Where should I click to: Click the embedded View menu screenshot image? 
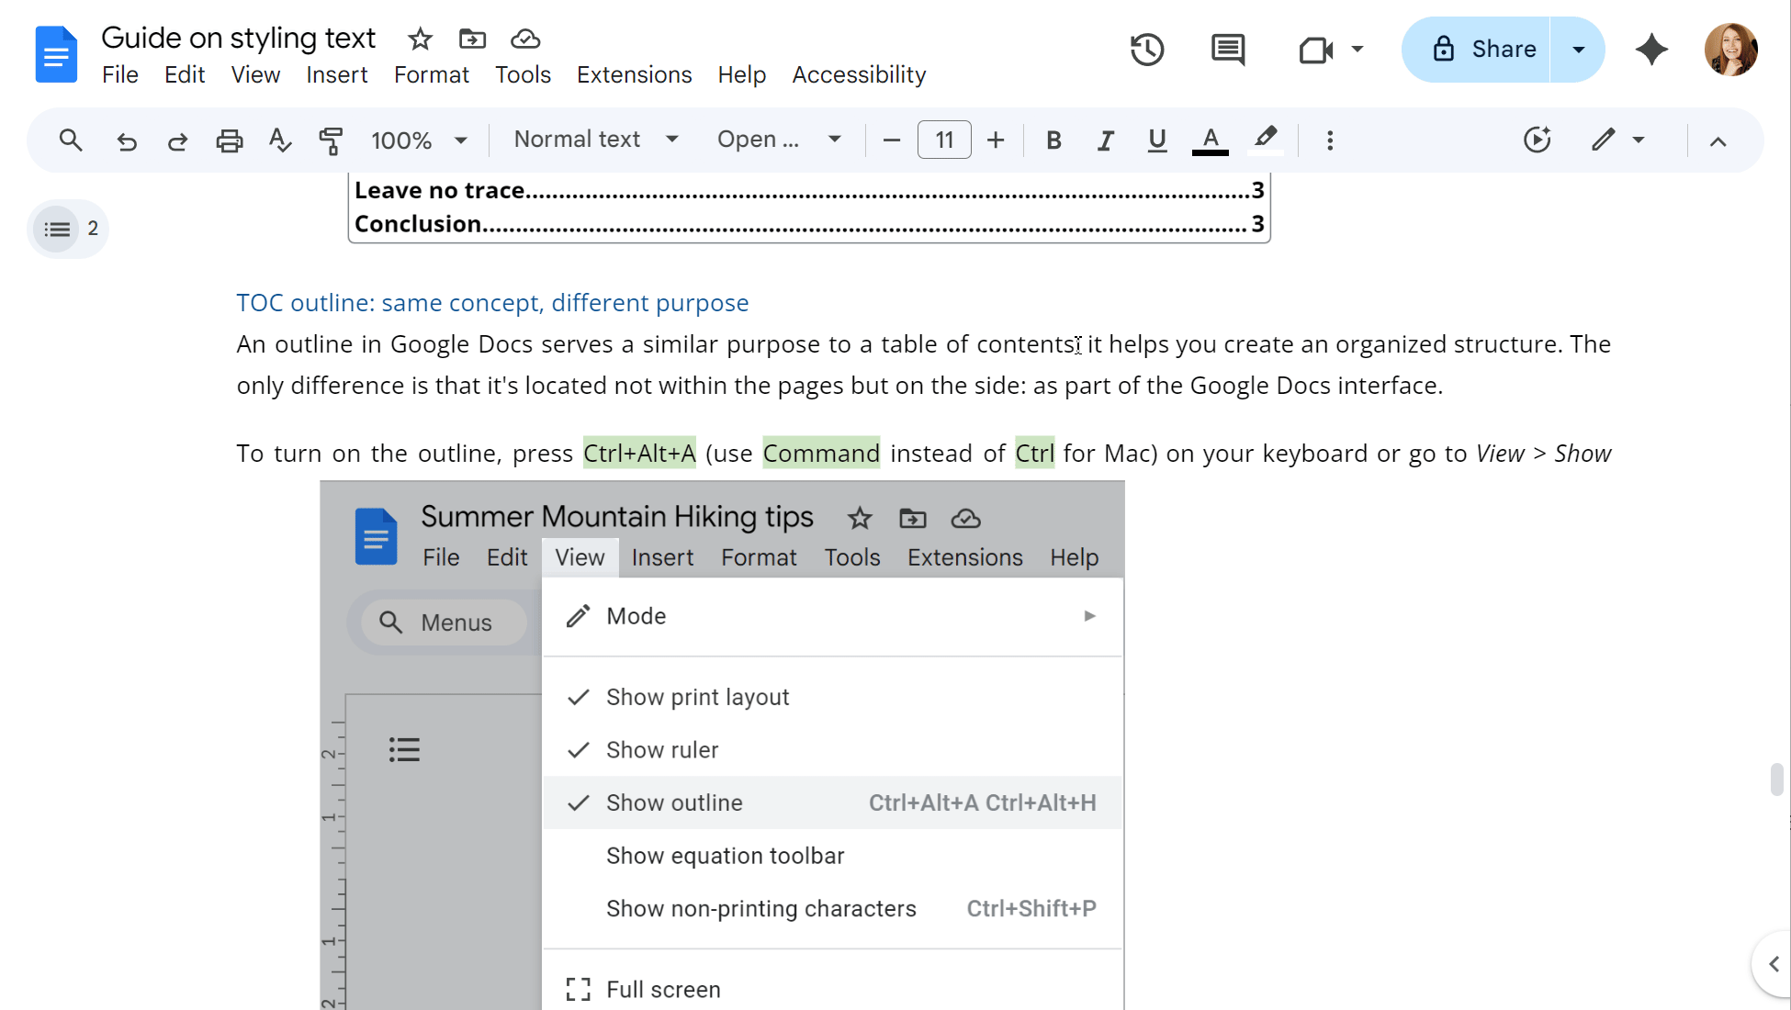click(722, 746)
